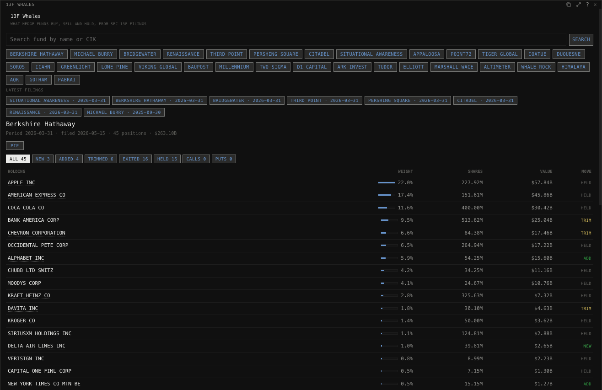
Task: Open the PABRAI fund chip
Action: click(67, 80)
